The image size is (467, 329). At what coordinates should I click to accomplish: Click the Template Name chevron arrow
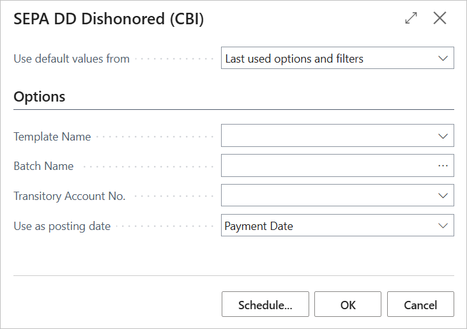tap(443, 136)
